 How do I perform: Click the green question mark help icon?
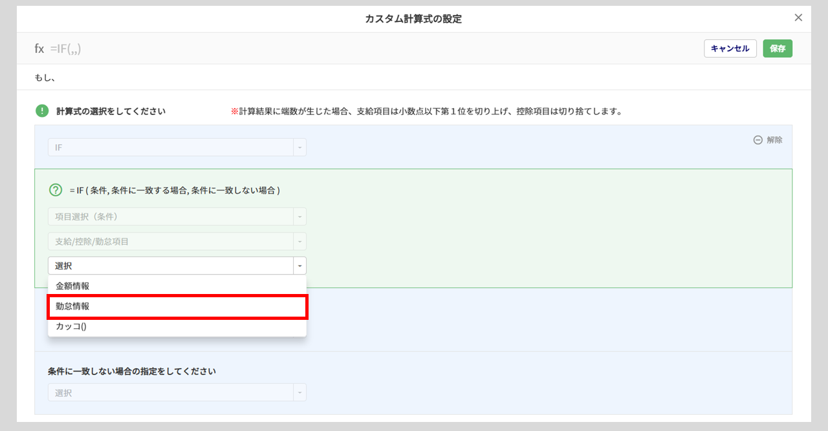pos(56,190)
